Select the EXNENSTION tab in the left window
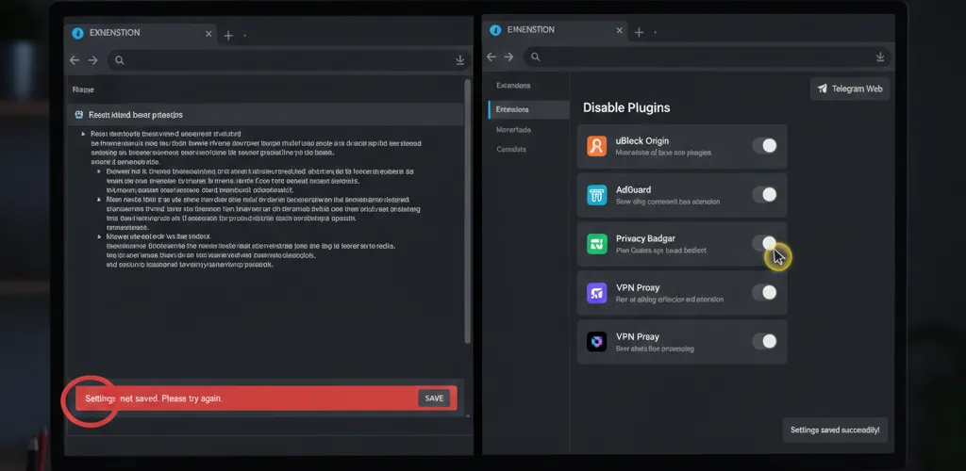966x471 pixels. [x=142, y=34]
